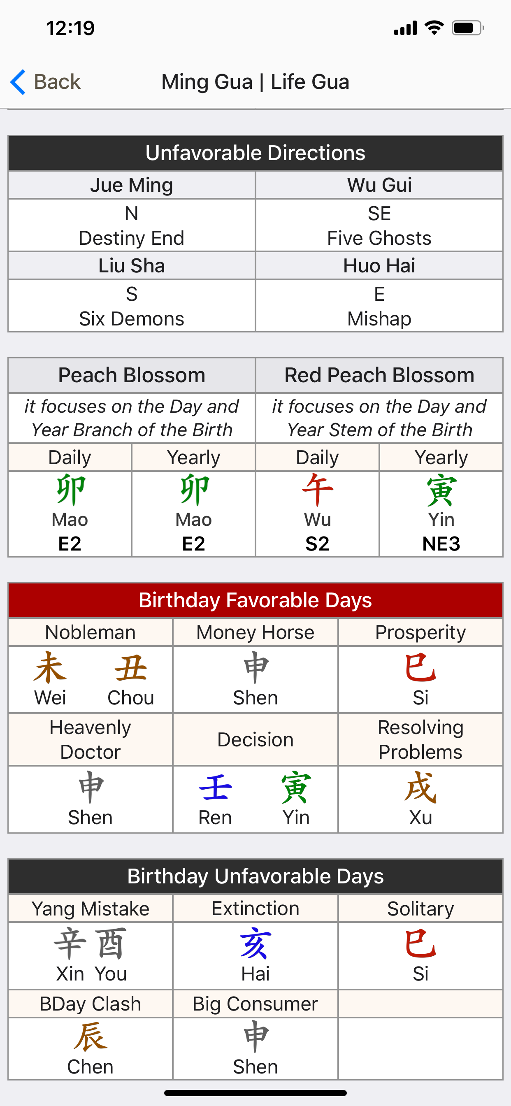Screen dimensions: 511x1106
Task: Tap the red Si character under Prosperity
Action: [x=420, y=668]
